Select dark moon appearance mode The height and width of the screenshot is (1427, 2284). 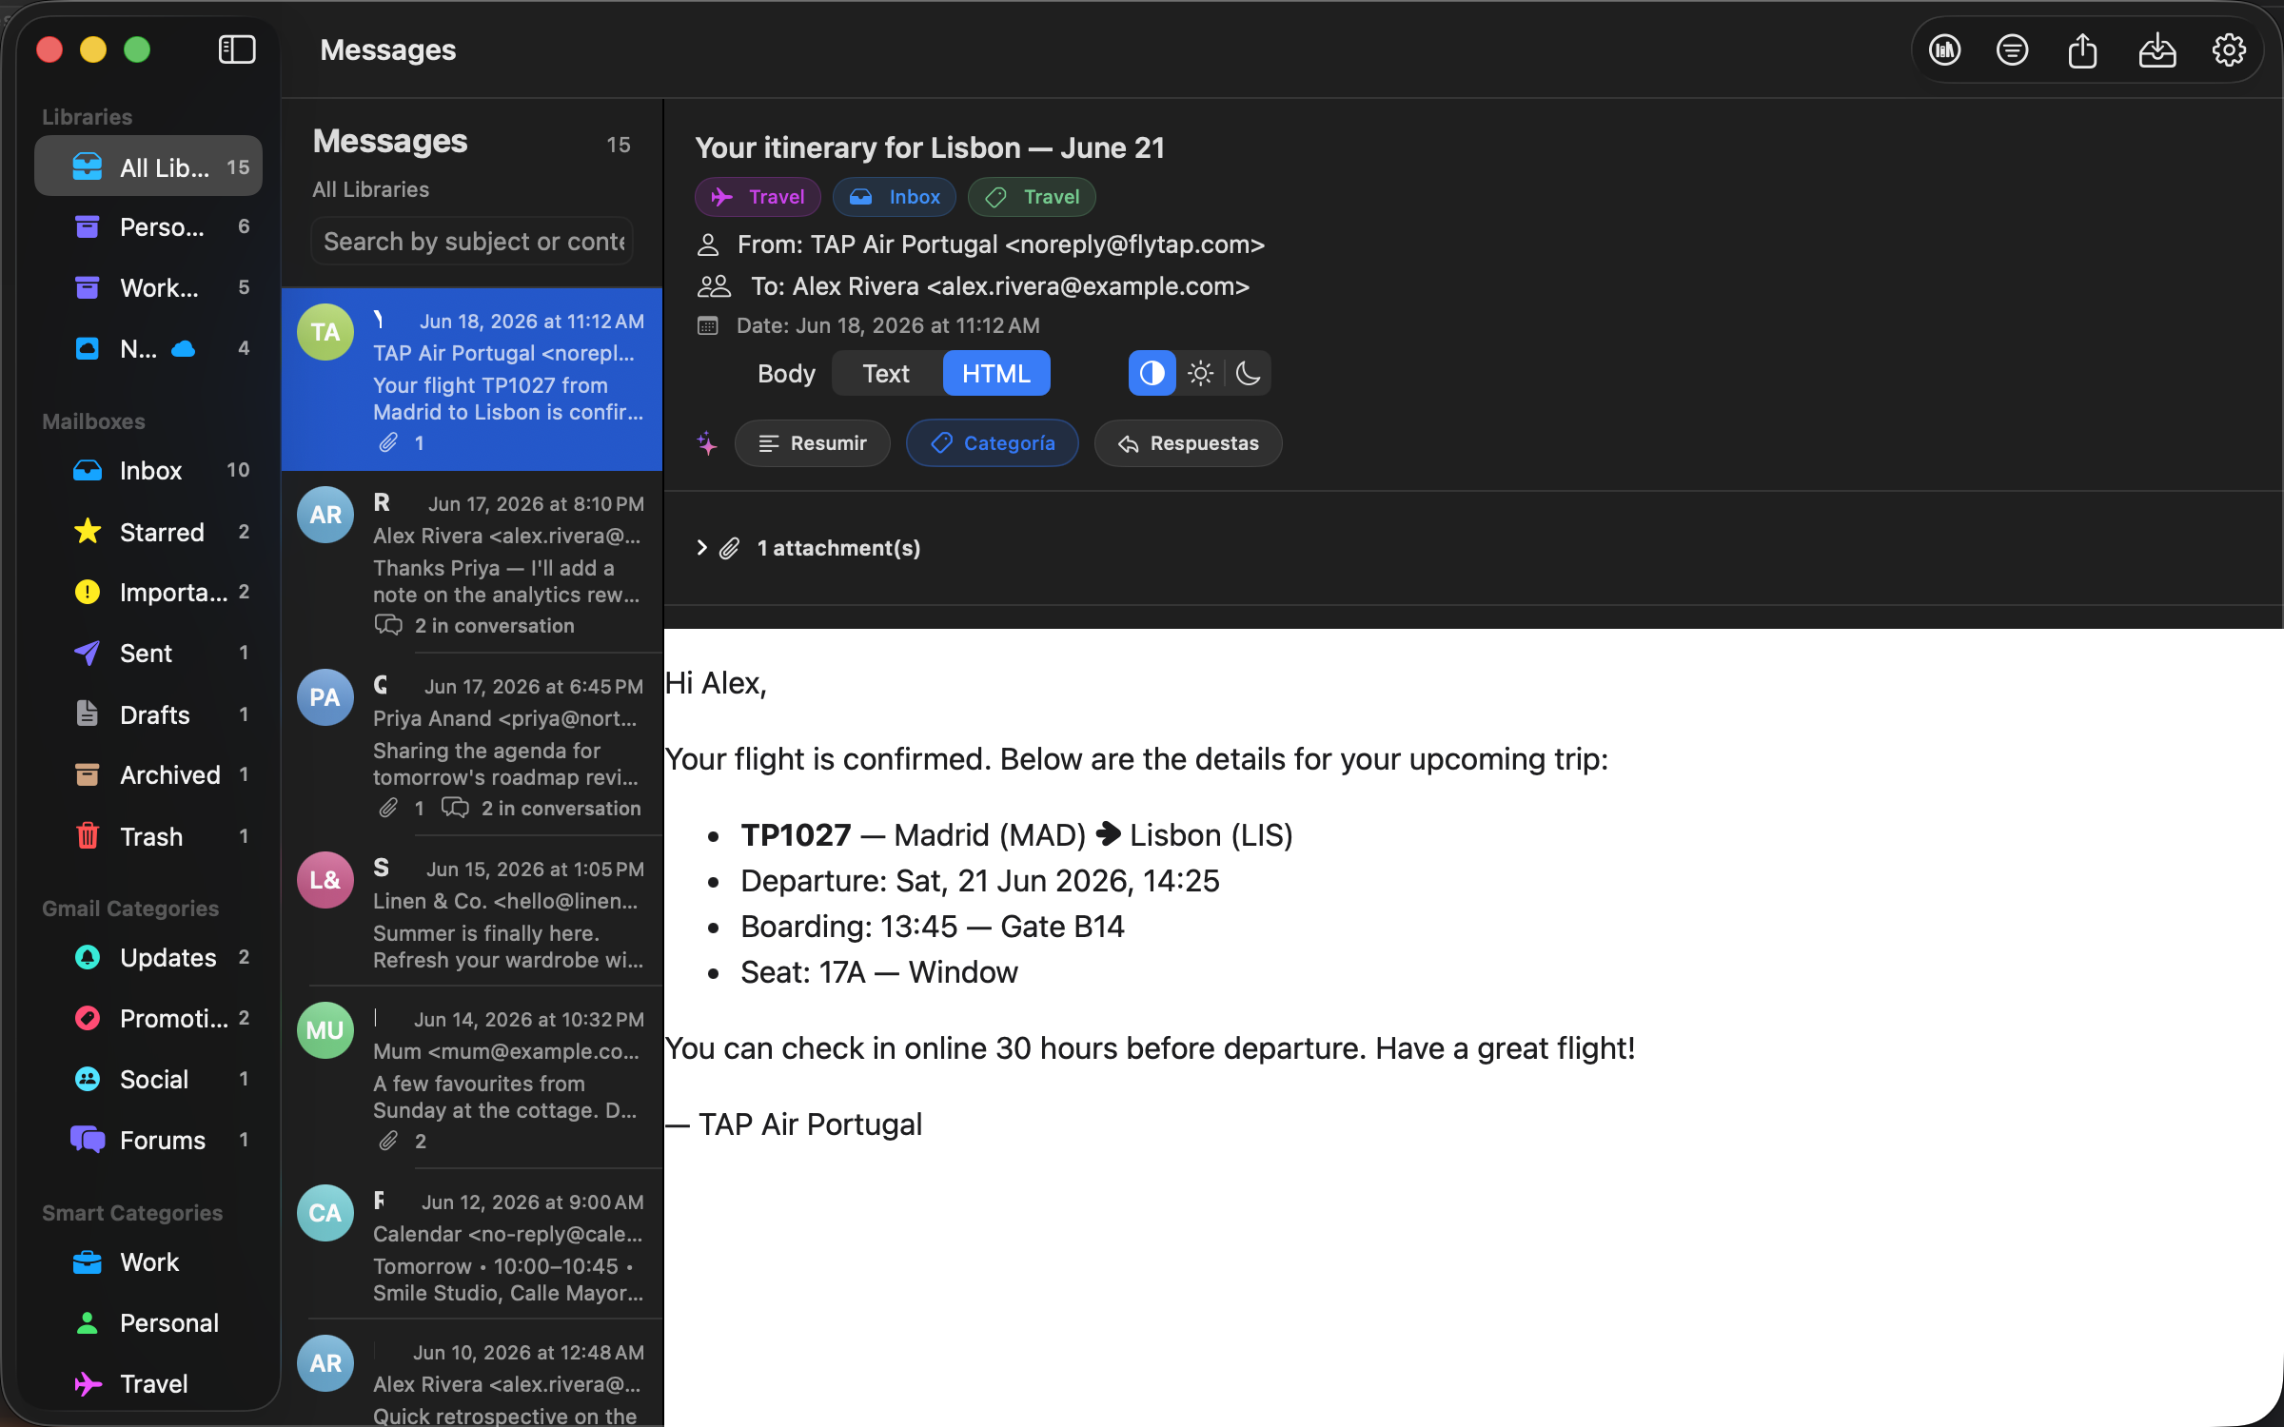pyautogui.click(x=1248, y=373)
